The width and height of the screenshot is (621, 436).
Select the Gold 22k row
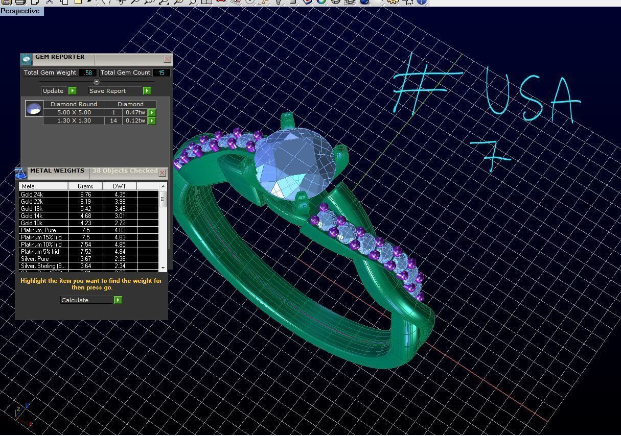coord(89,201)
